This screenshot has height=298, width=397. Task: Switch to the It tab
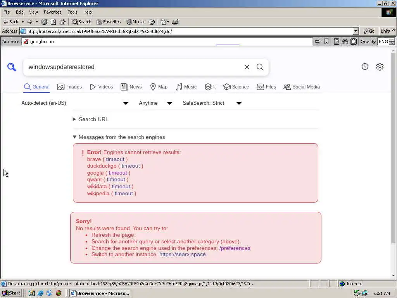(210, 87)
